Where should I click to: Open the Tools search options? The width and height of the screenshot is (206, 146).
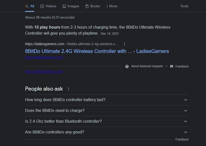(184, 6)
